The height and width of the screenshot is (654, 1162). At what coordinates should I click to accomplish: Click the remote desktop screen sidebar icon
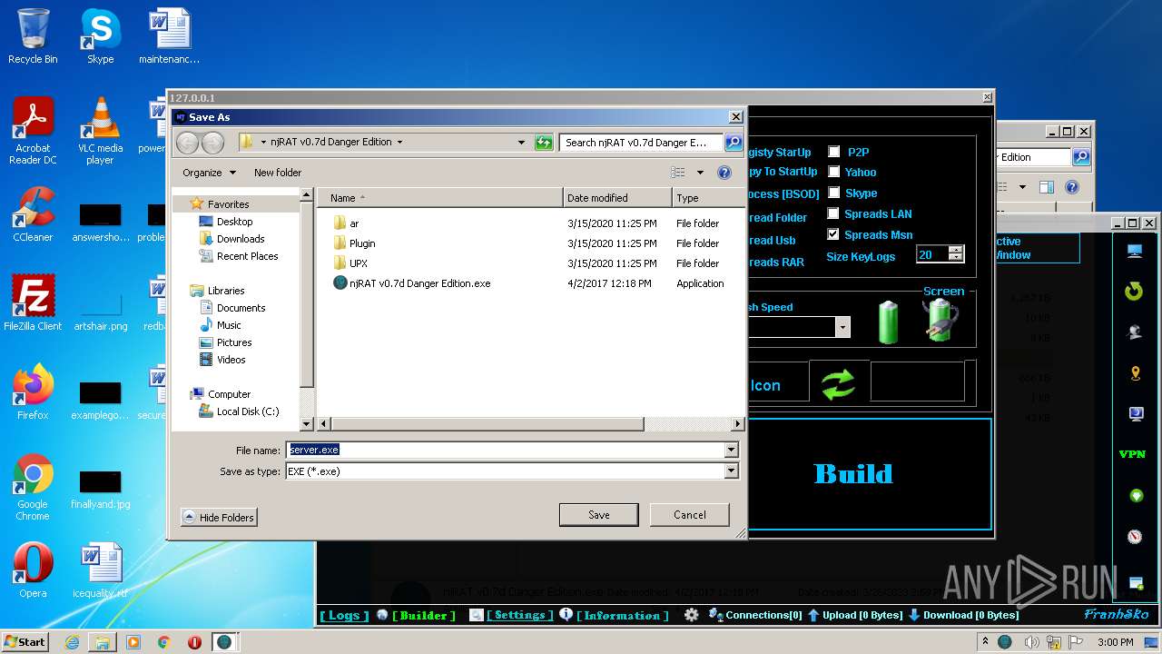pyautogui.click(x=1135, y=414)
